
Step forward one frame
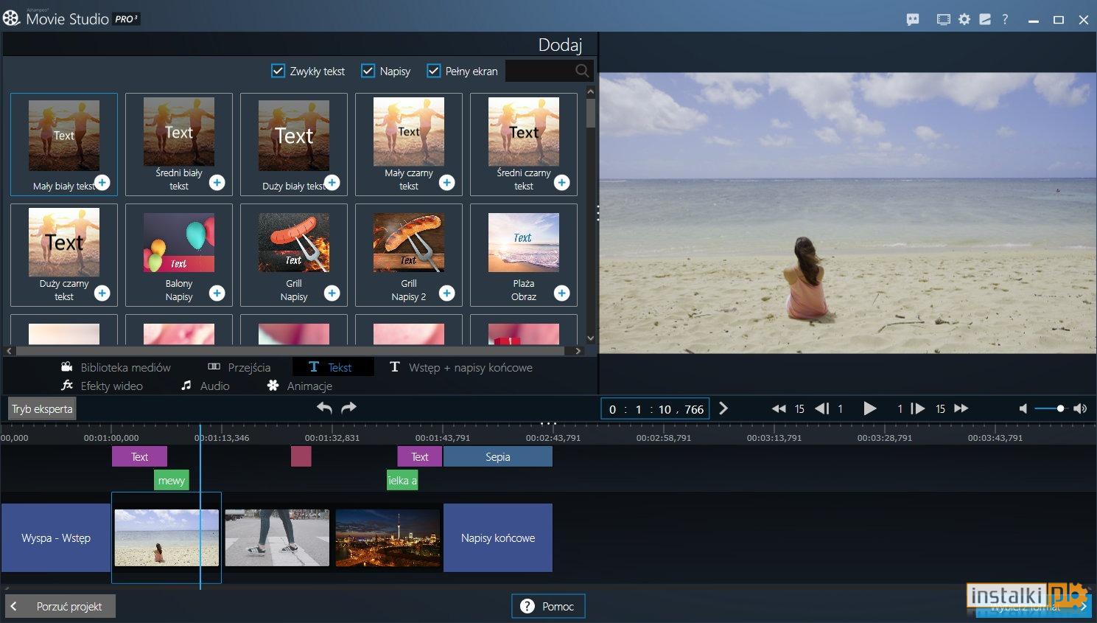pos(918,408)
